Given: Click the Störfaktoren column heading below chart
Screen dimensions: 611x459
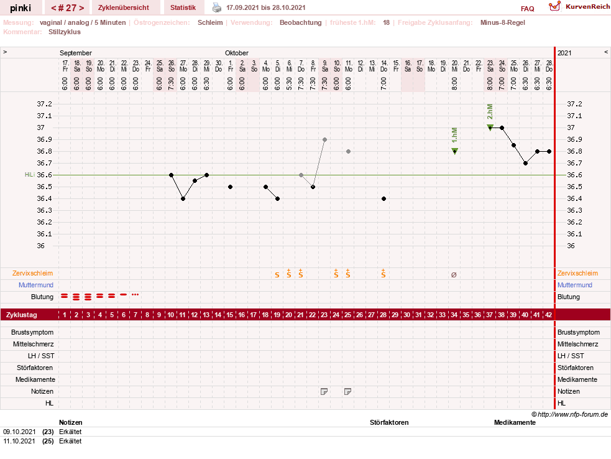Looking at the screenshot, I should [389, 422].
